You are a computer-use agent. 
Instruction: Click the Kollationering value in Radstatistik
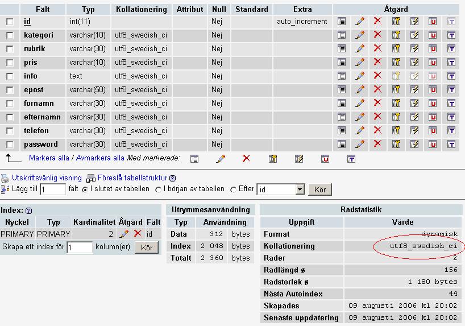[x=423, y=246]
